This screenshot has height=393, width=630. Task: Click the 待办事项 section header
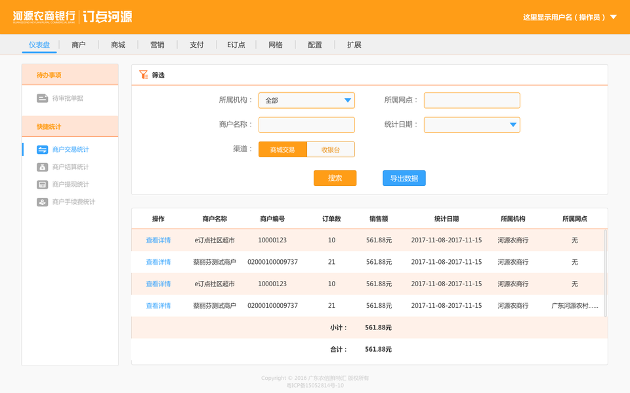pyautogui.click(x=70, y=75)
